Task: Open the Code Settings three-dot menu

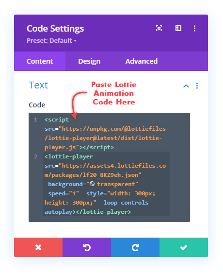Action: 194,28
